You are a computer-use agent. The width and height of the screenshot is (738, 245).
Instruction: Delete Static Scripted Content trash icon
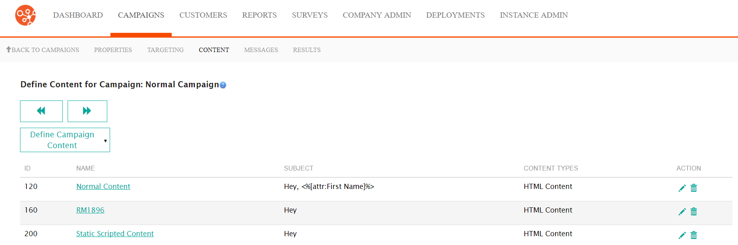coord(694,235)
